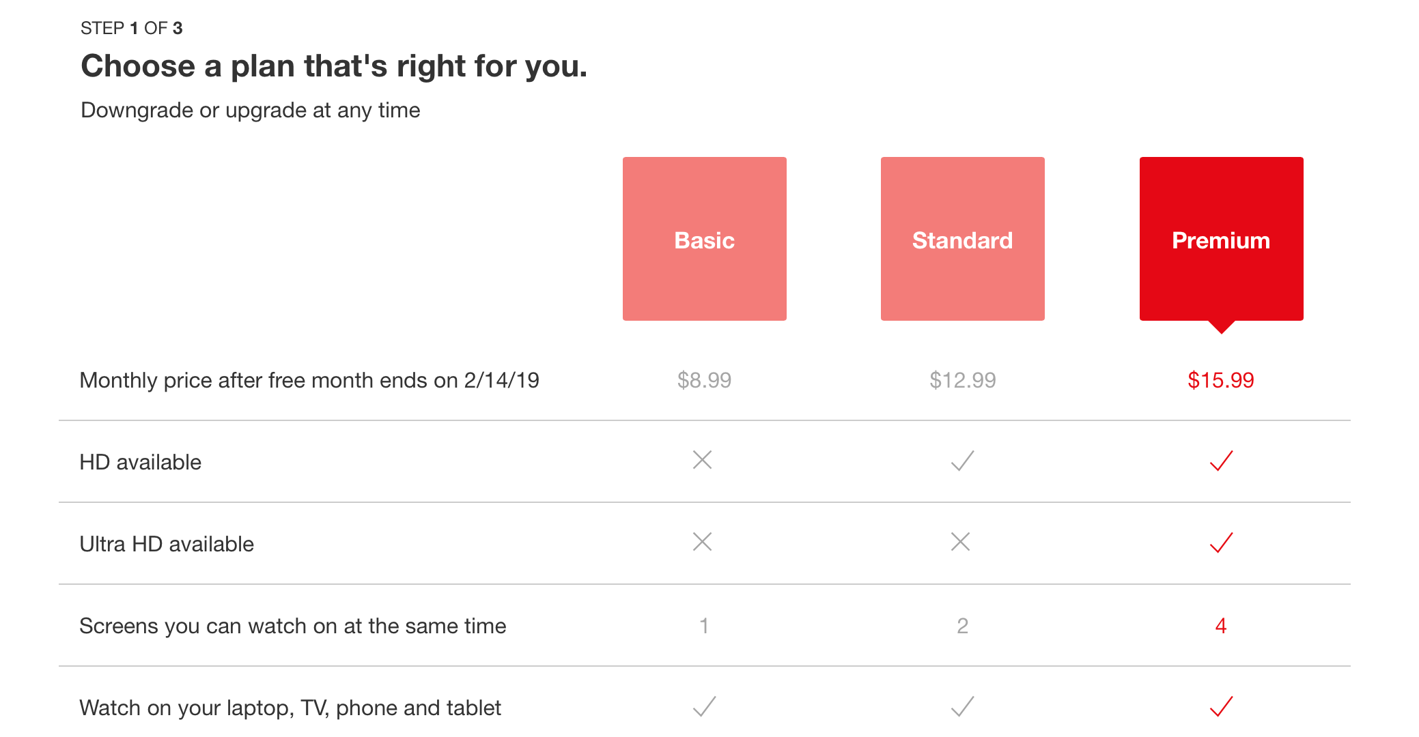The width and height of the screenshot is (1419, 737).
Task: Click the Basic screens count 1
Action: tap(704, 626)
